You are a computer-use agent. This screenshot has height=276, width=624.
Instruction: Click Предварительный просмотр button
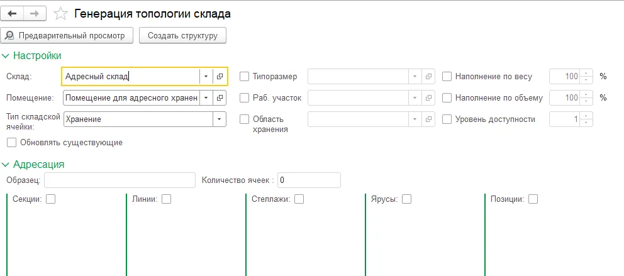pos(67,35)
